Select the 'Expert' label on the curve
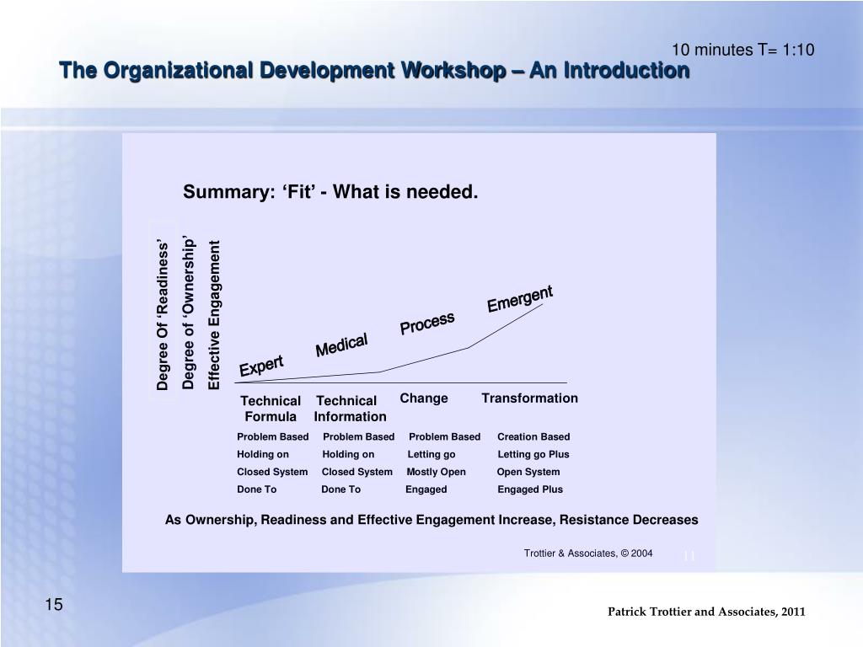This screenshot has width=863, height=647. pos(261,366)
